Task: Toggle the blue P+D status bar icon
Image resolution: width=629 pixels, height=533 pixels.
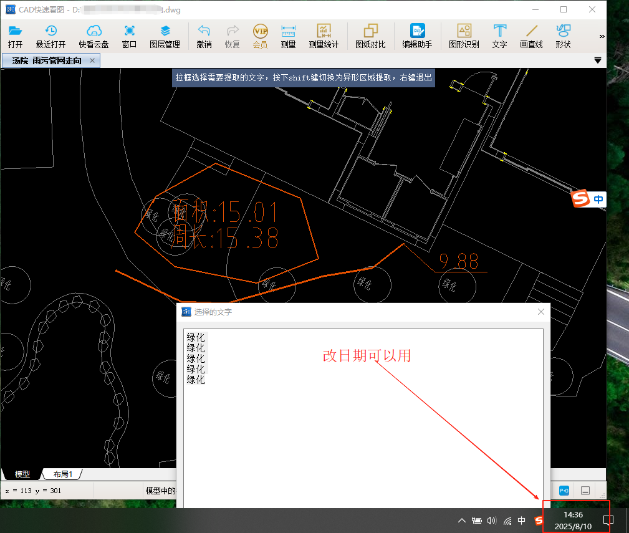Action: coord(564,491)
